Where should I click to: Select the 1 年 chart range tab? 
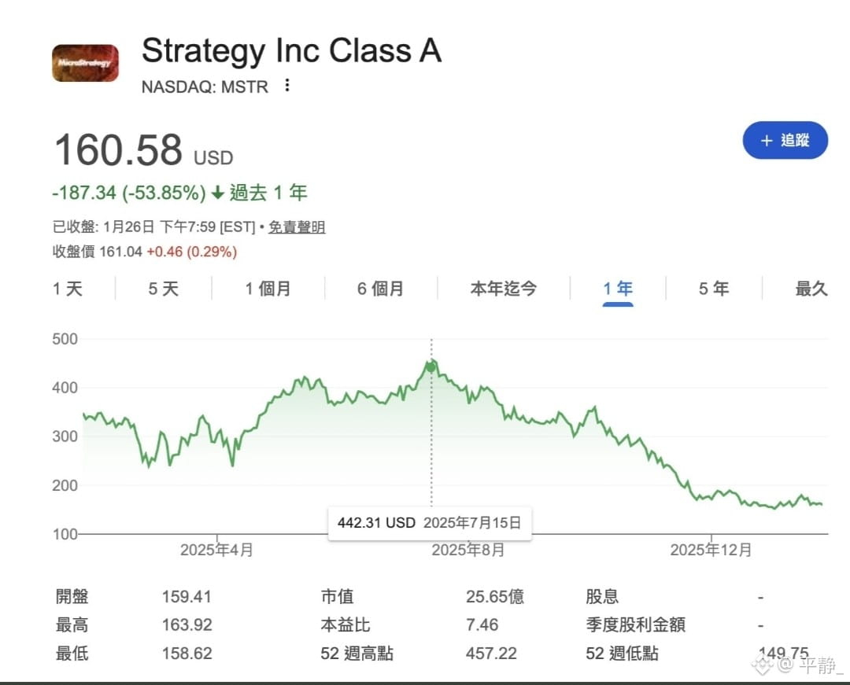618,289
